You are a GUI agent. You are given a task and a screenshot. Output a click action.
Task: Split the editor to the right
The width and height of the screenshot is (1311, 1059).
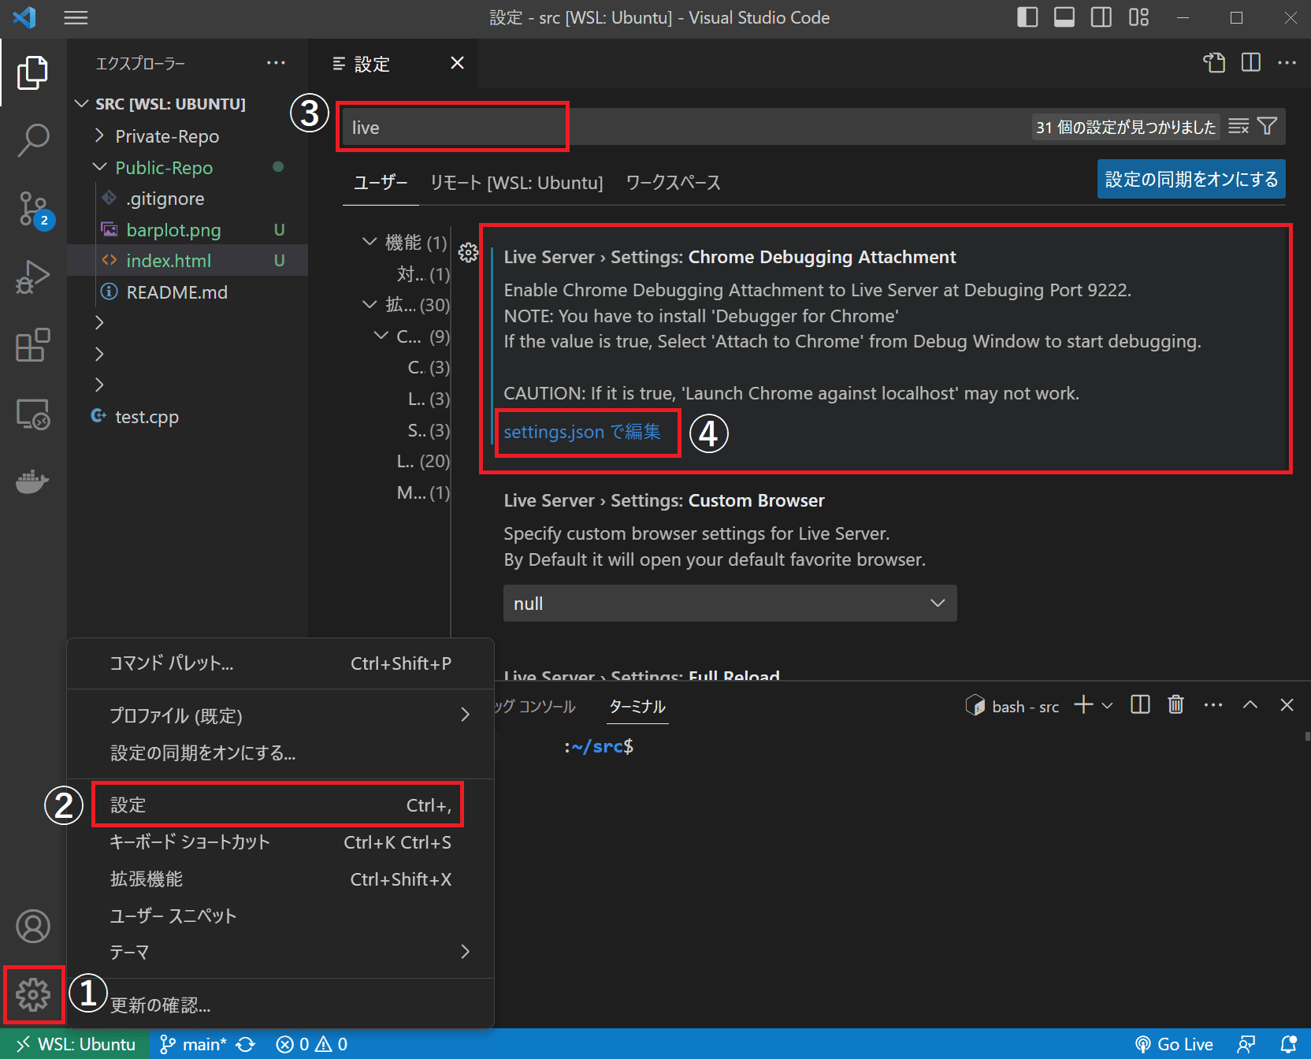tap(1250, 62)
